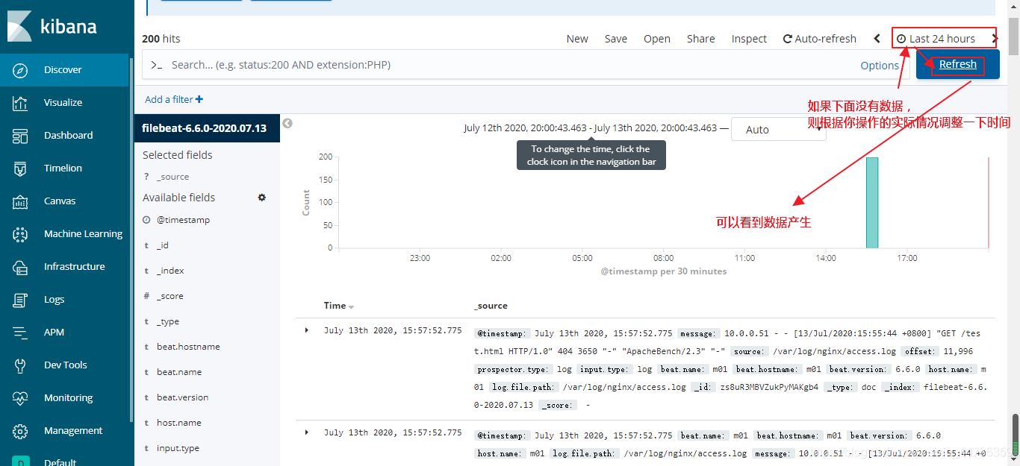The height and width of the screenshot is (466, 1020).
Task: Click New in the top menu
Action: point(577,39)
